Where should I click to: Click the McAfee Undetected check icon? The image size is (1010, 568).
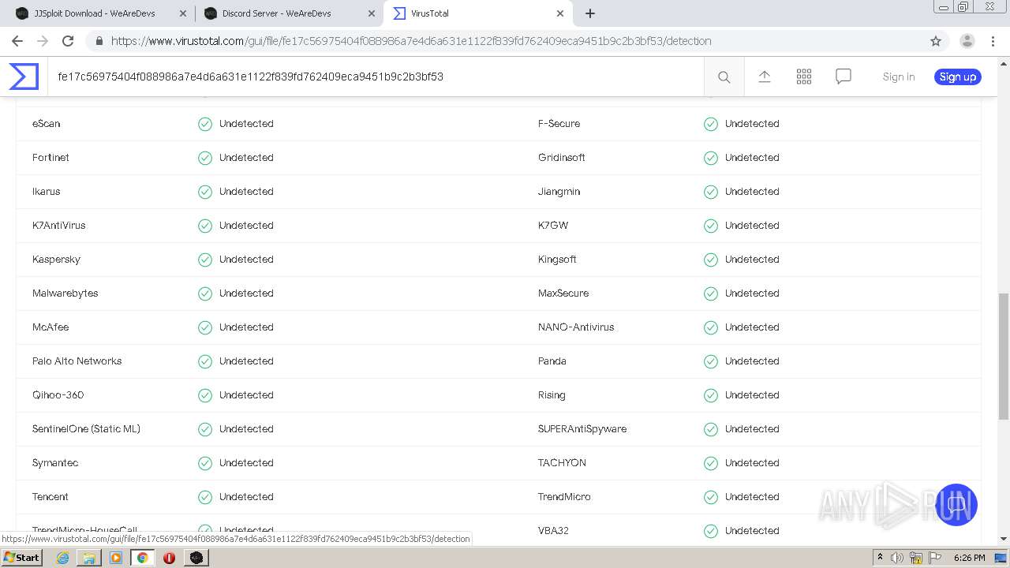[205, 327]
